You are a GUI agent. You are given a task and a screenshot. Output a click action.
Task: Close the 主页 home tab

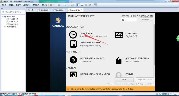pyautogui.click(x=35, y=10)
